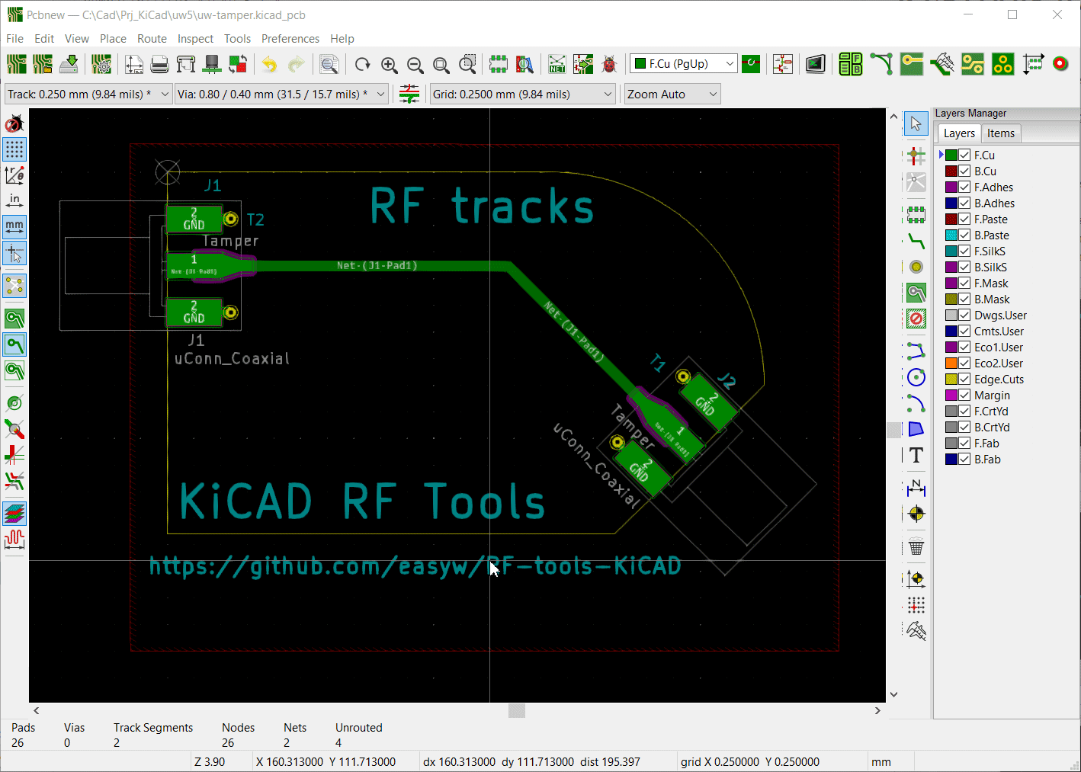Switch units to millimeters
This screenshot has width=1081, height=772.
point(14,226)
